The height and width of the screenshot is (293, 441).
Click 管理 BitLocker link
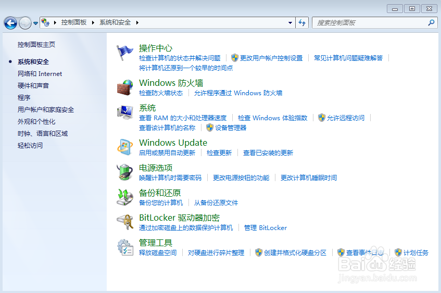coord(266,228)
